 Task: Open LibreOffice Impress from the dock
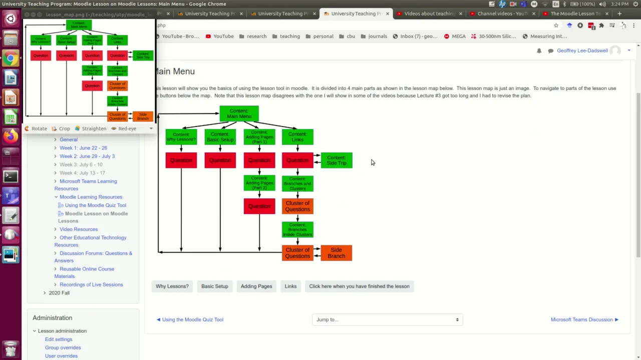pos(11,97)
